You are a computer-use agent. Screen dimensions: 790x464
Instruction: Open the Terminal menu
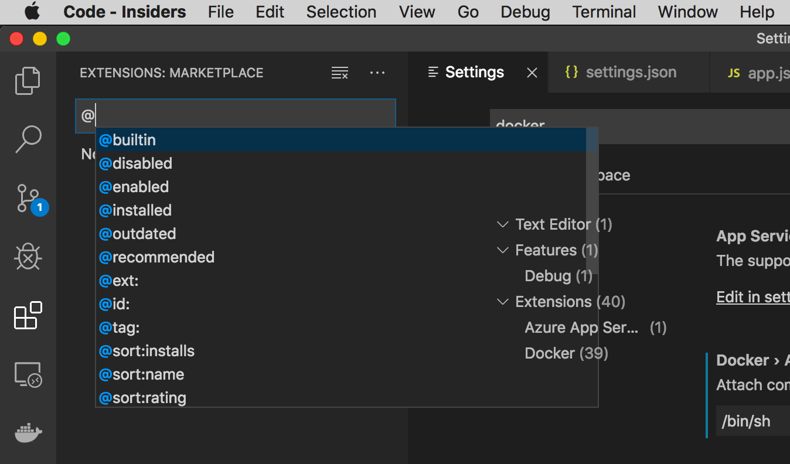604,12
